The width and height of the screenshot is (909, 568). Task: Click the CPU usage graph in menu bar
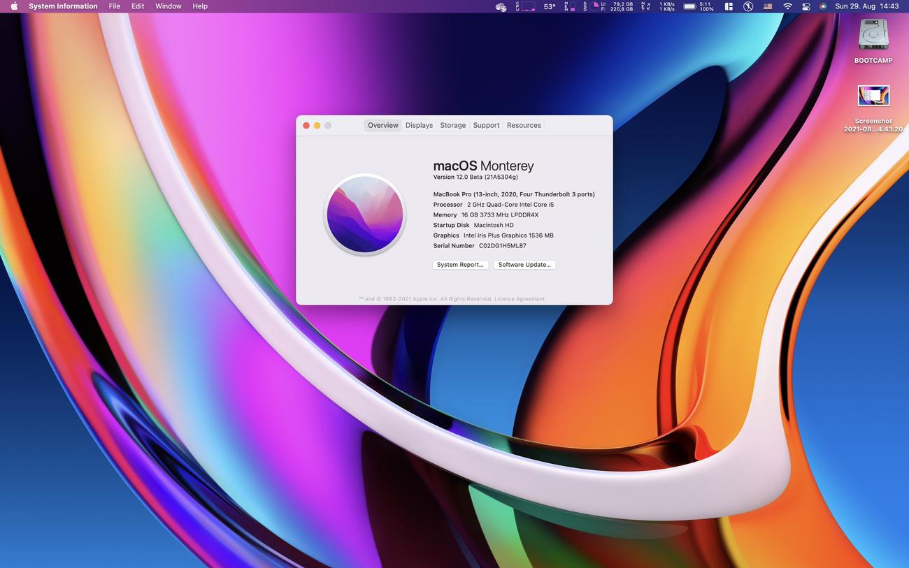click(x=525, y=6)
